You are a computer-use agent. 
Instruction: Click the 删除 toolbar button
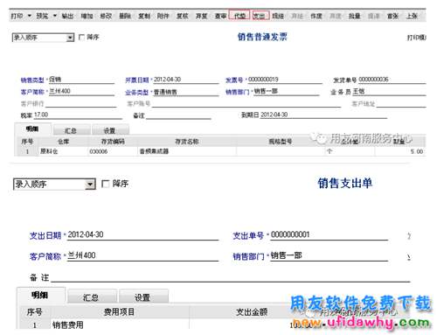tap(125, 16)
